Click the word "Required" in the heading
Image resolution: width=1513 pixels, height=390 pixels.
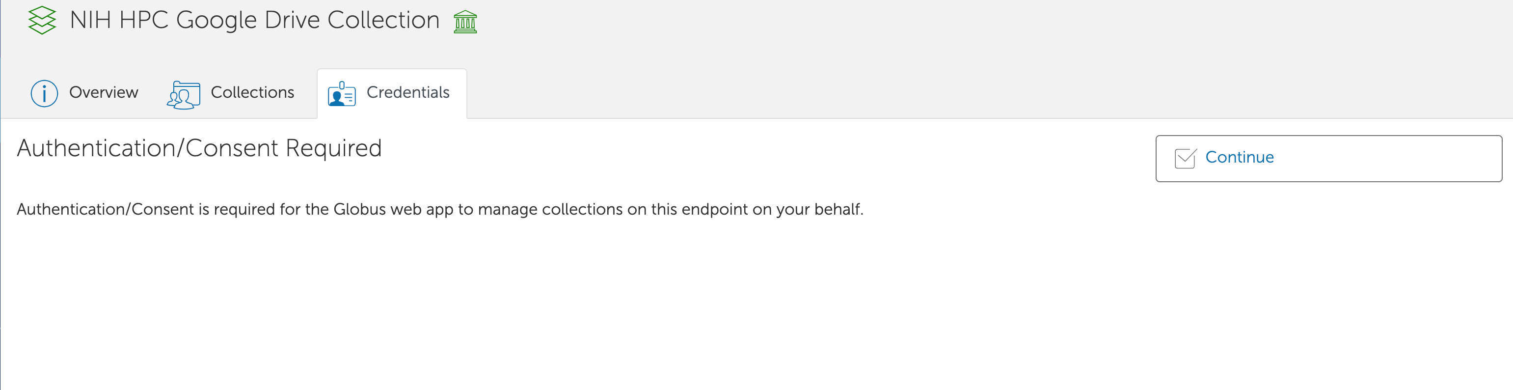(x=333, y=149)
